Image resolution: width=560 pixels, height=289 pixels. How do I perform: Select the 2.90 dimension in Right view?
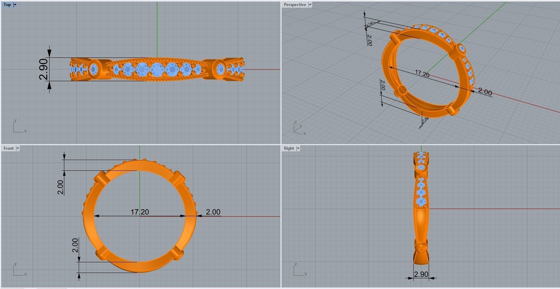point(421,274)
